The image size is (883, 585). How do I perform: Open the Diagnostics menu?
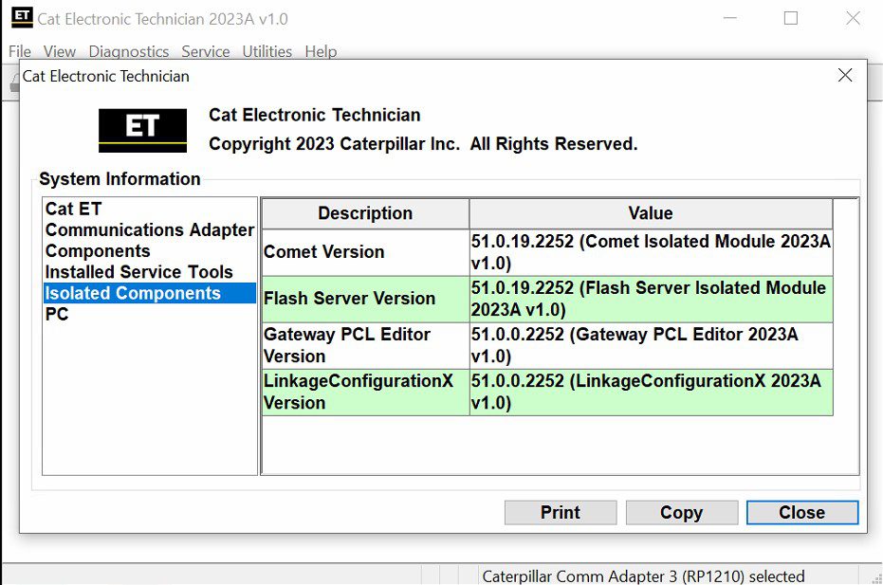click(129, 51)
